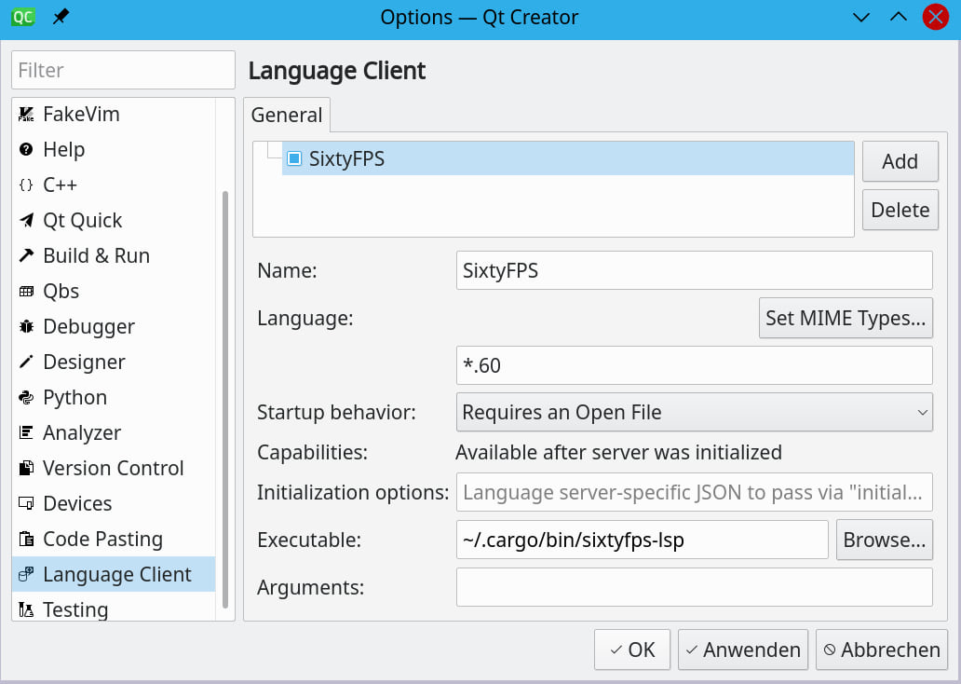This screenshot has width=961, height=684.
Task: Click the FakeVim category icon
Action: [x=26, y=114]
